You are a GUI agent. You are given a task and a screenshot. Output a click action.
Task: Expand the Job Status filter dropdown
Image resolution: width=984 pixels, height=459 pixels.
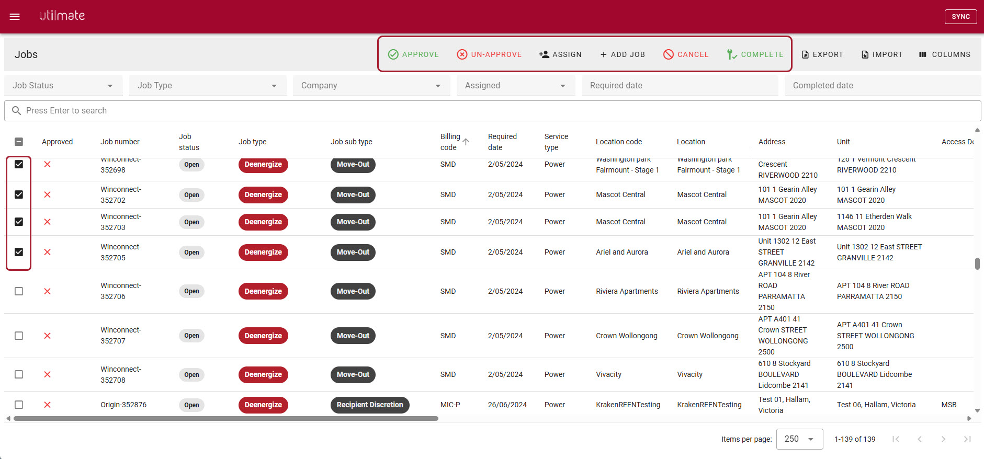click(x=63, y=86)
